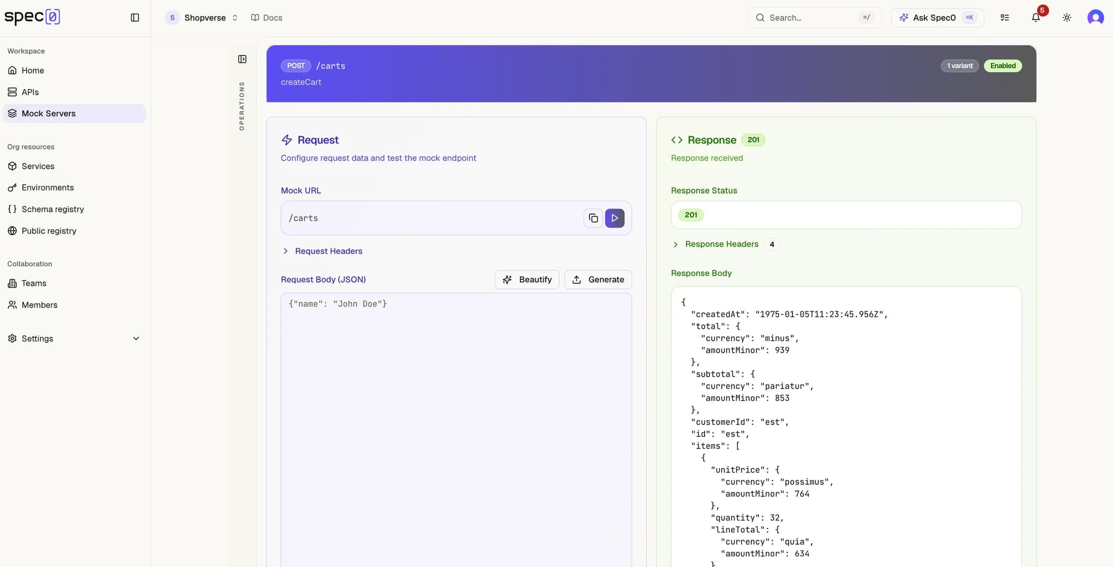The height and width of the screenshot is (567, 1113).
Task: Click the Enabled status badge
Action: pyautogui.click(x=1003, y=66)
